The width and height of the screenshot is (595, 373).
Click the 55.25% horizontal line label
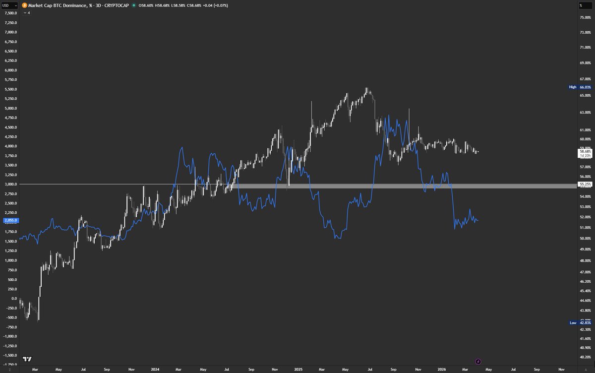point(585,184)
